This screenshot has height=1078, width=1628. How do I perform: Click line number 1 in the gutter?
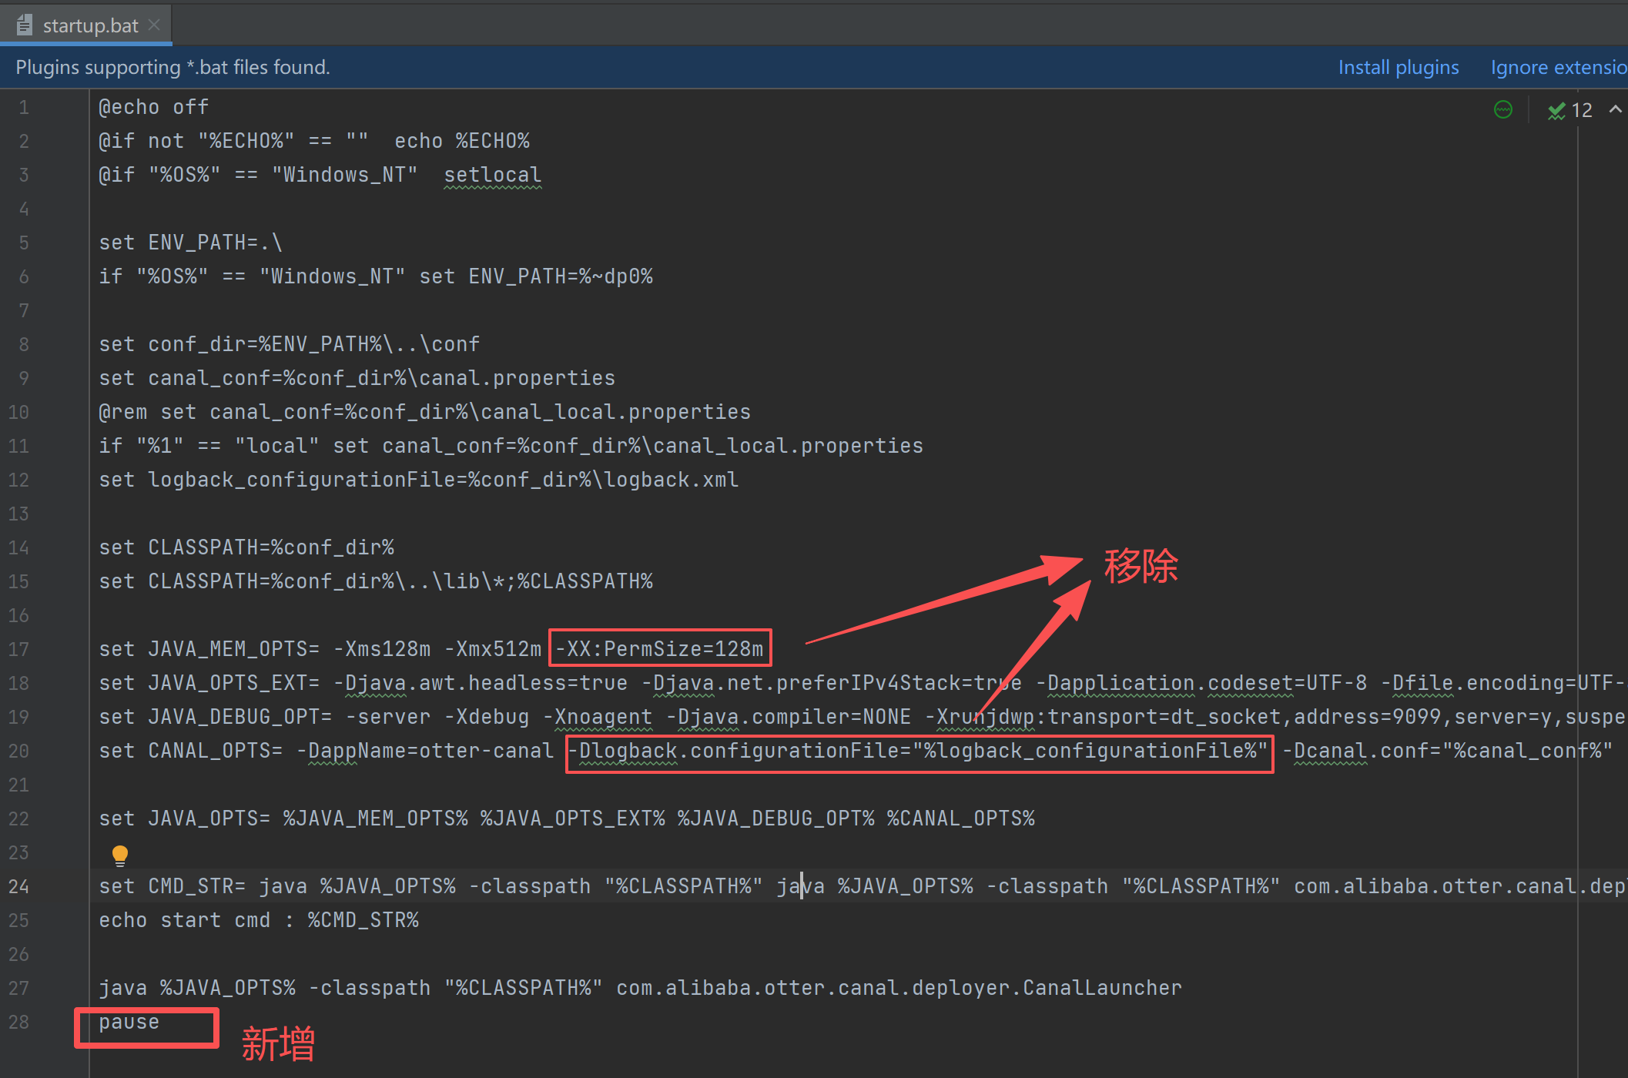(x=24, y=107)
